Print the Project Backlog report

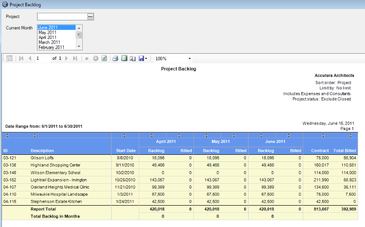115,58
